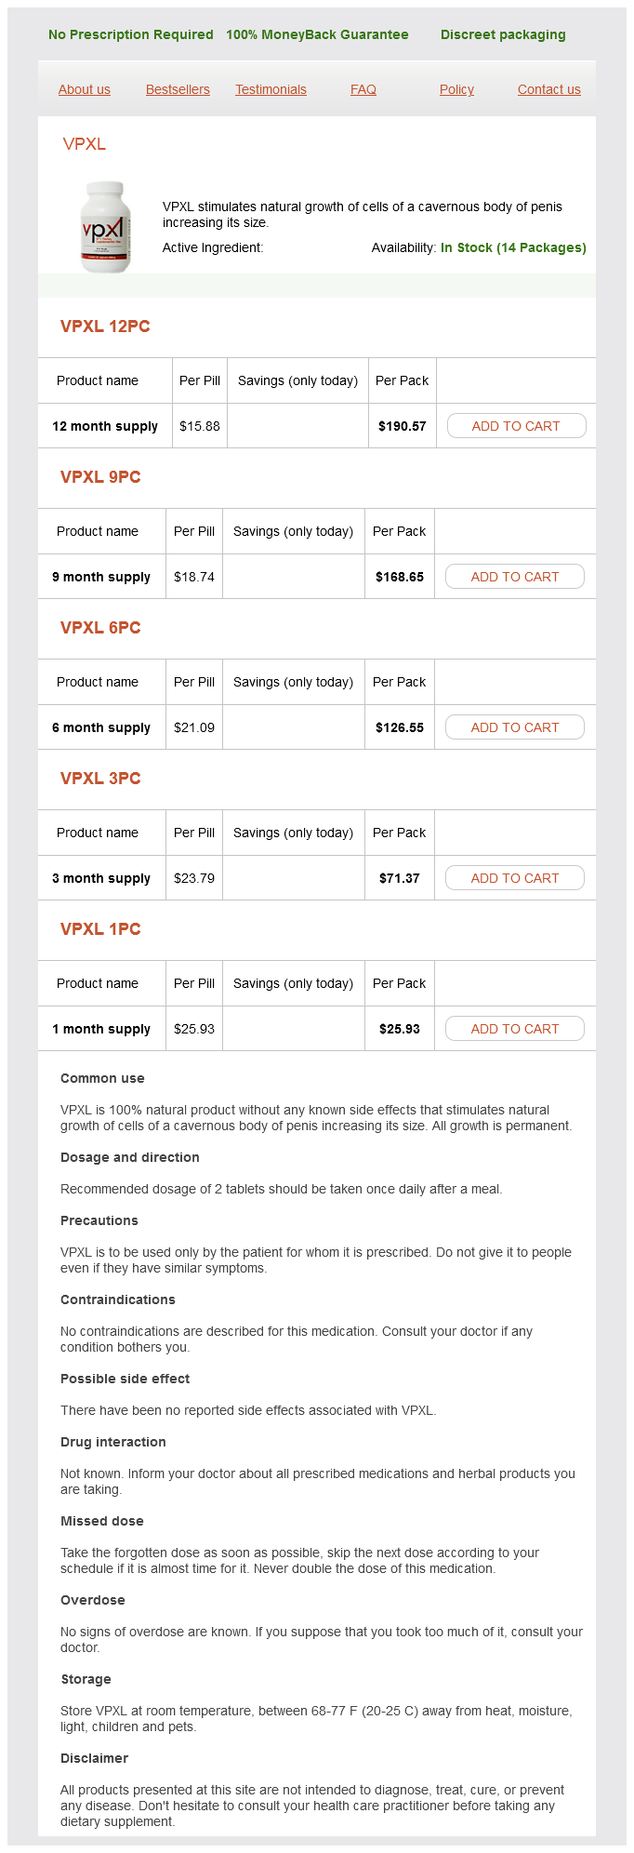Select the VPXL 6PC section heading

coord(100,628)
